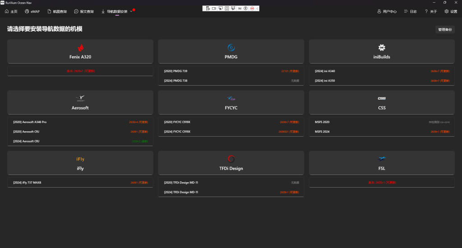Minimize the Rurilium Ocean Nav window
Image resolution: width=462 pixels, height=248 pixels.
click(434, 2)
